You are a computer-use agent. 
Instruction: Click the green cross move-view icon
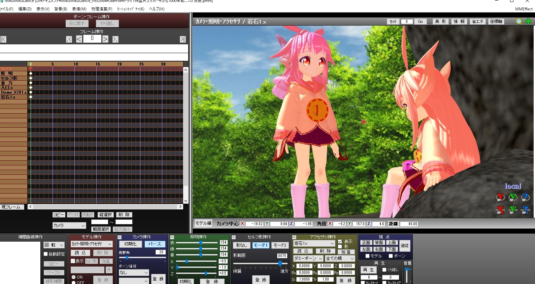pyautogui.click(x=528, y=22)
